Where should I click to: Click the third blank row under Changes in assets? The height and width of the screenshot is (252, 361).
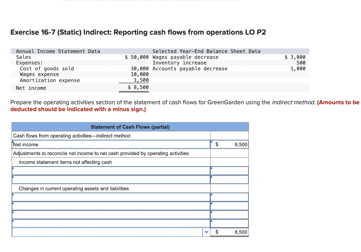click(x=109, y=215)
